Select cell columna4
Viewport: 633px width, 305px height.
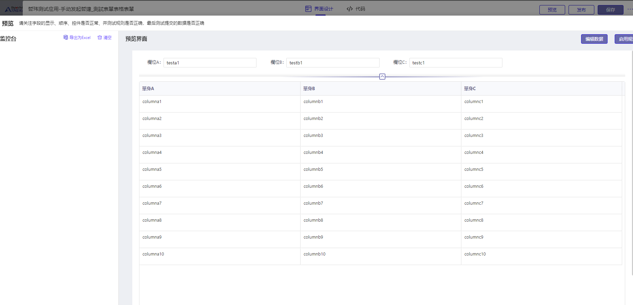[x=220, y=155]
